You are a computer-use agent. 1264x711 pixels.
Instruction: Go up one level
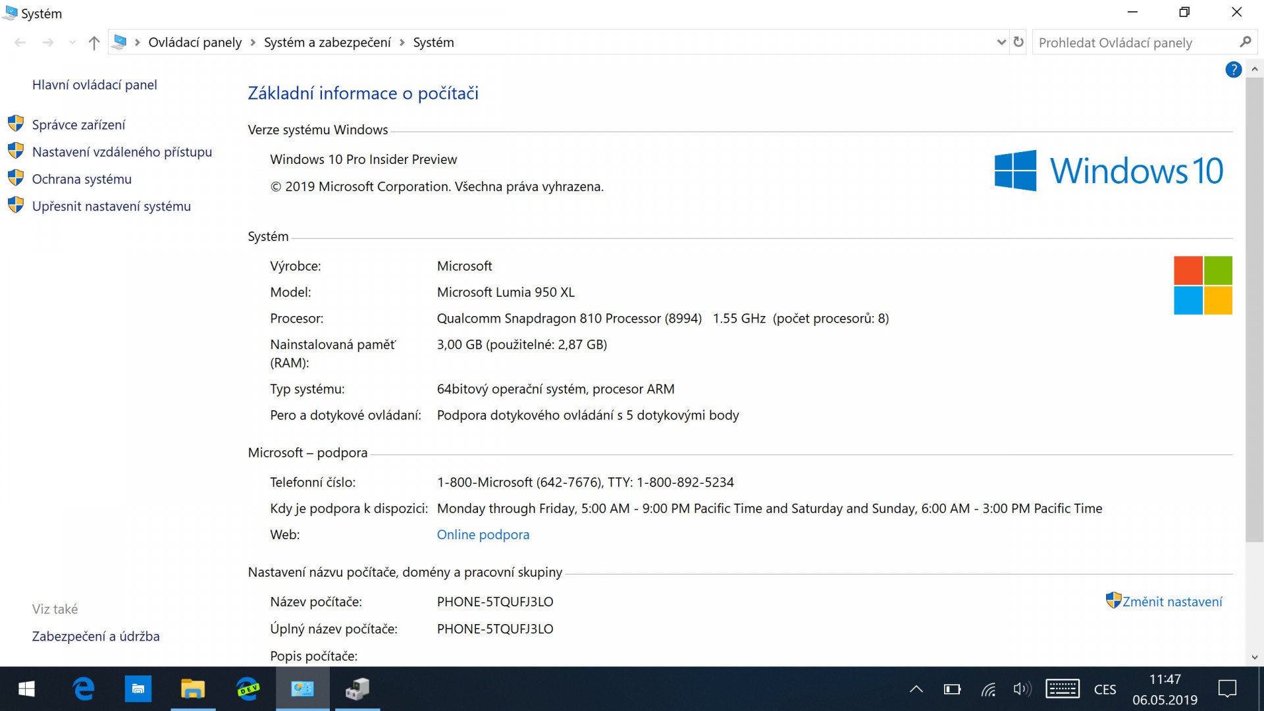pos(94,43)
